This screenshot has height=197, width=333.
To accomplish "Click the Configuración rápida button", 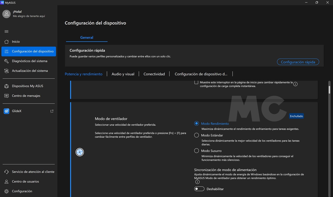I will tap(298, 62).
